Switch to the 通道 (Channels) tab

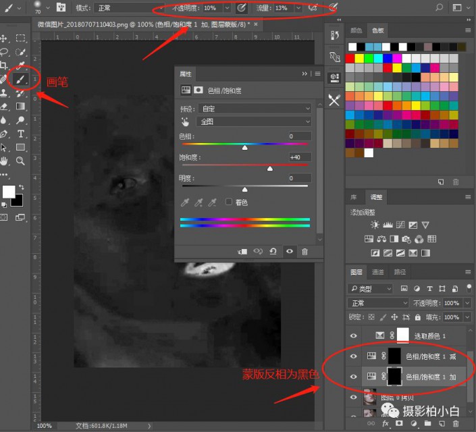[378, 272]
